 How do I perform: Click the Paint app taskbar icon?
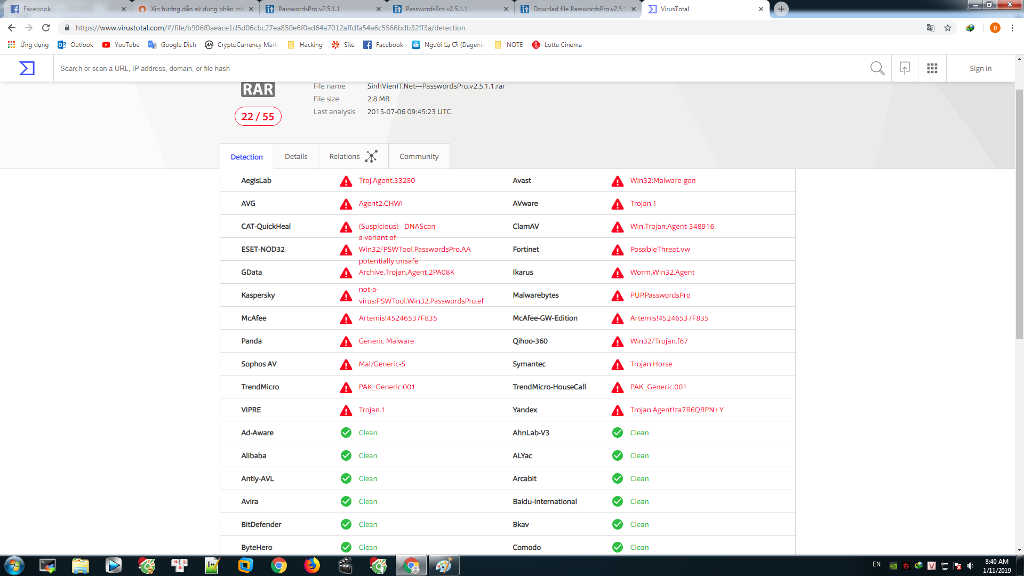click(444, 565)
